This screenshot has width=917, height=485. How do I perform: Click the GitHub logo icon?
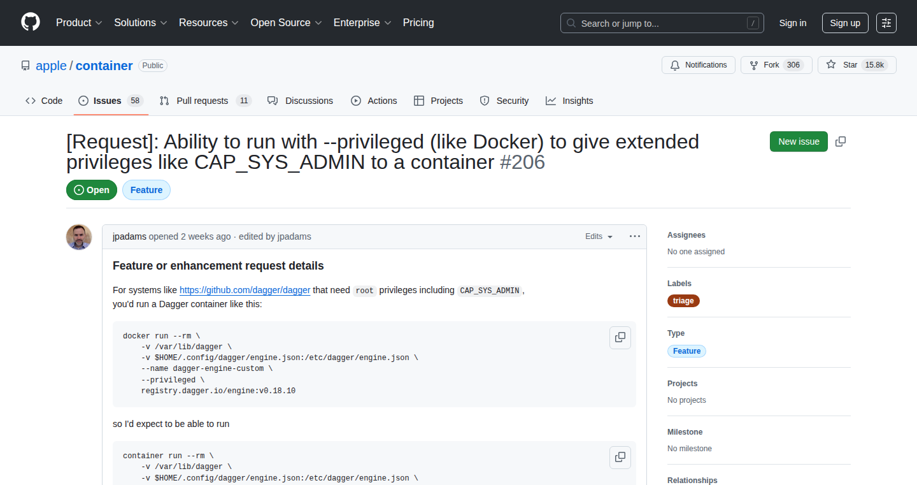(x=31, y=22)
